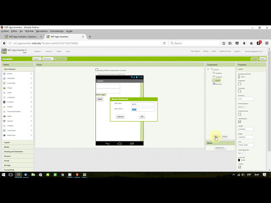Click Firefox icon in the taskbar
The image size is (271, 203).
(19, 175)
